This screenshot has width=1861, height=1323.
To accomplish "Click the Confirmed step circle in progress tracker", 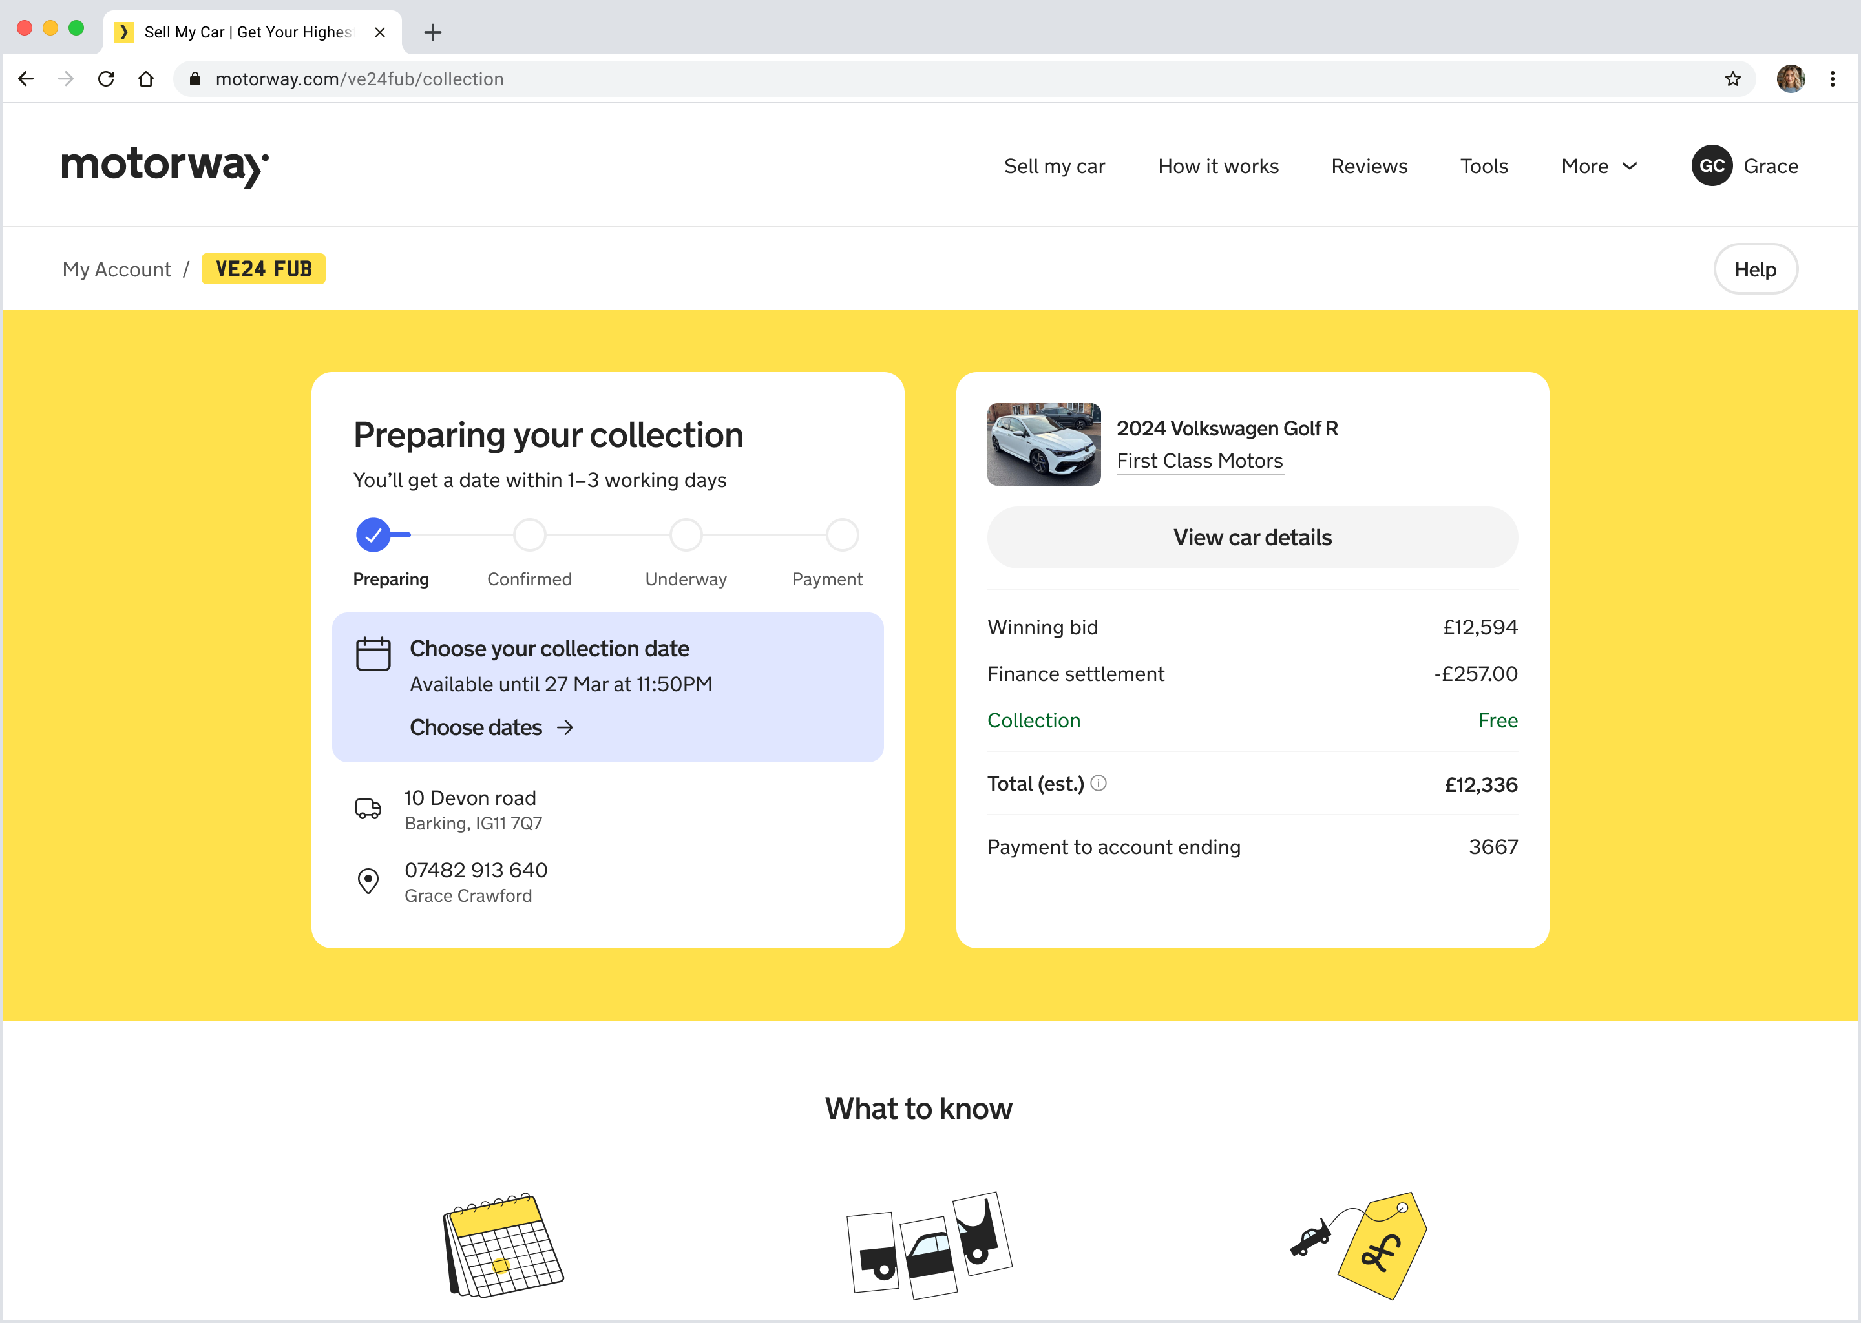I will [x=530, y=536].
